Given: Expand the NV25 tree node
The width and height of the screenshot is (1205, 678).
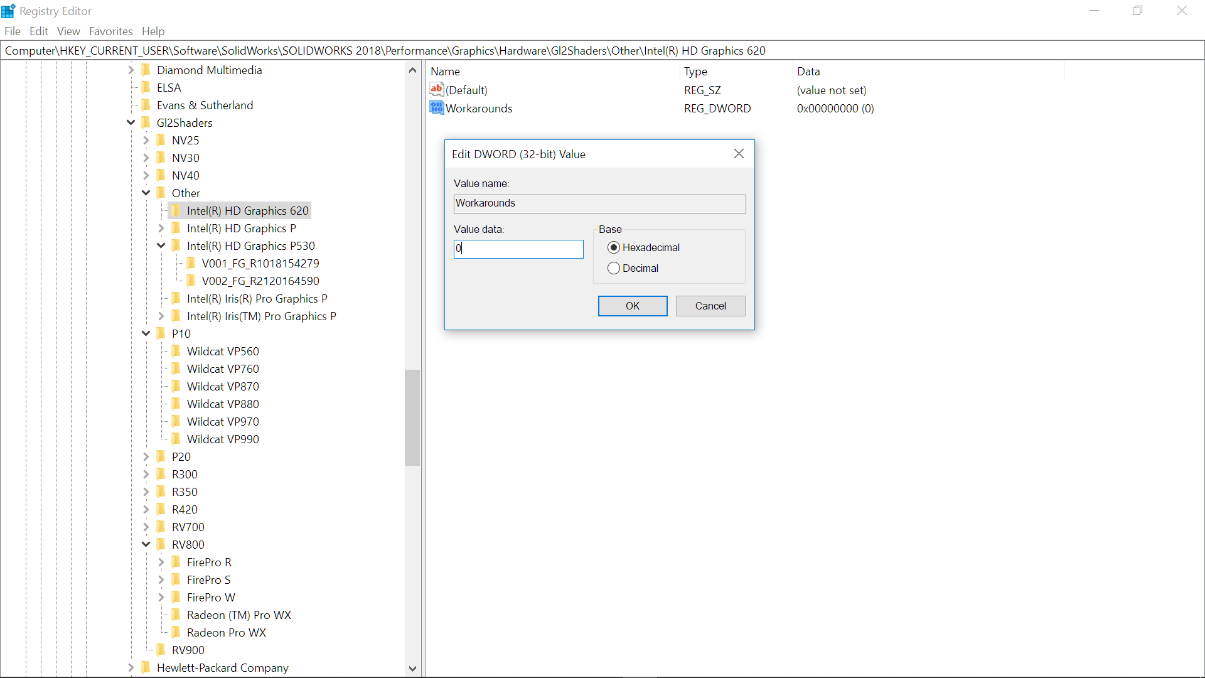Looking at the screenshot, I should [146, 140].
